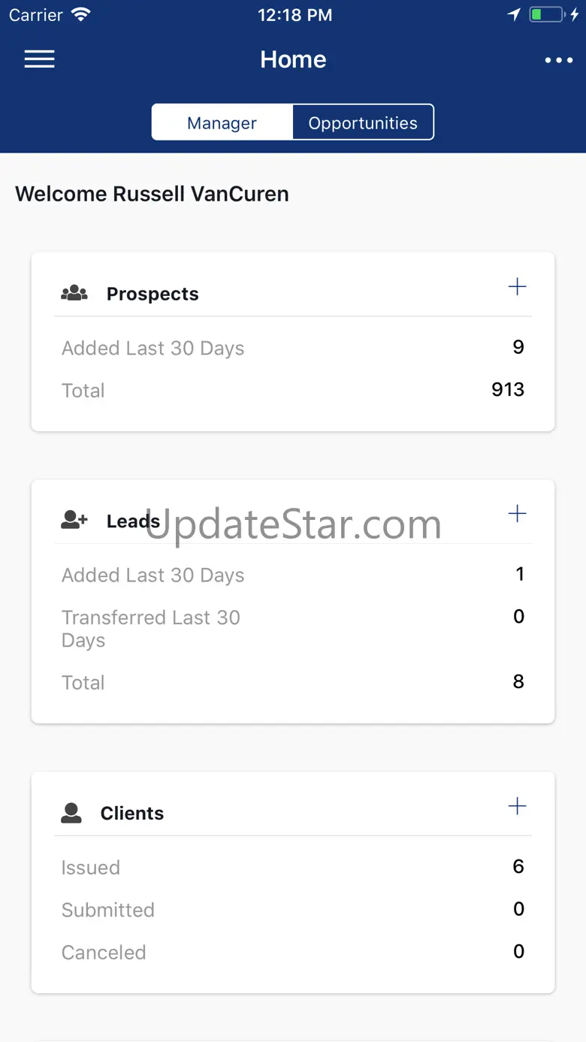The image size is (586, 1042).
Task: Add a new client with plus icon
Action: (x=517, y=807)
